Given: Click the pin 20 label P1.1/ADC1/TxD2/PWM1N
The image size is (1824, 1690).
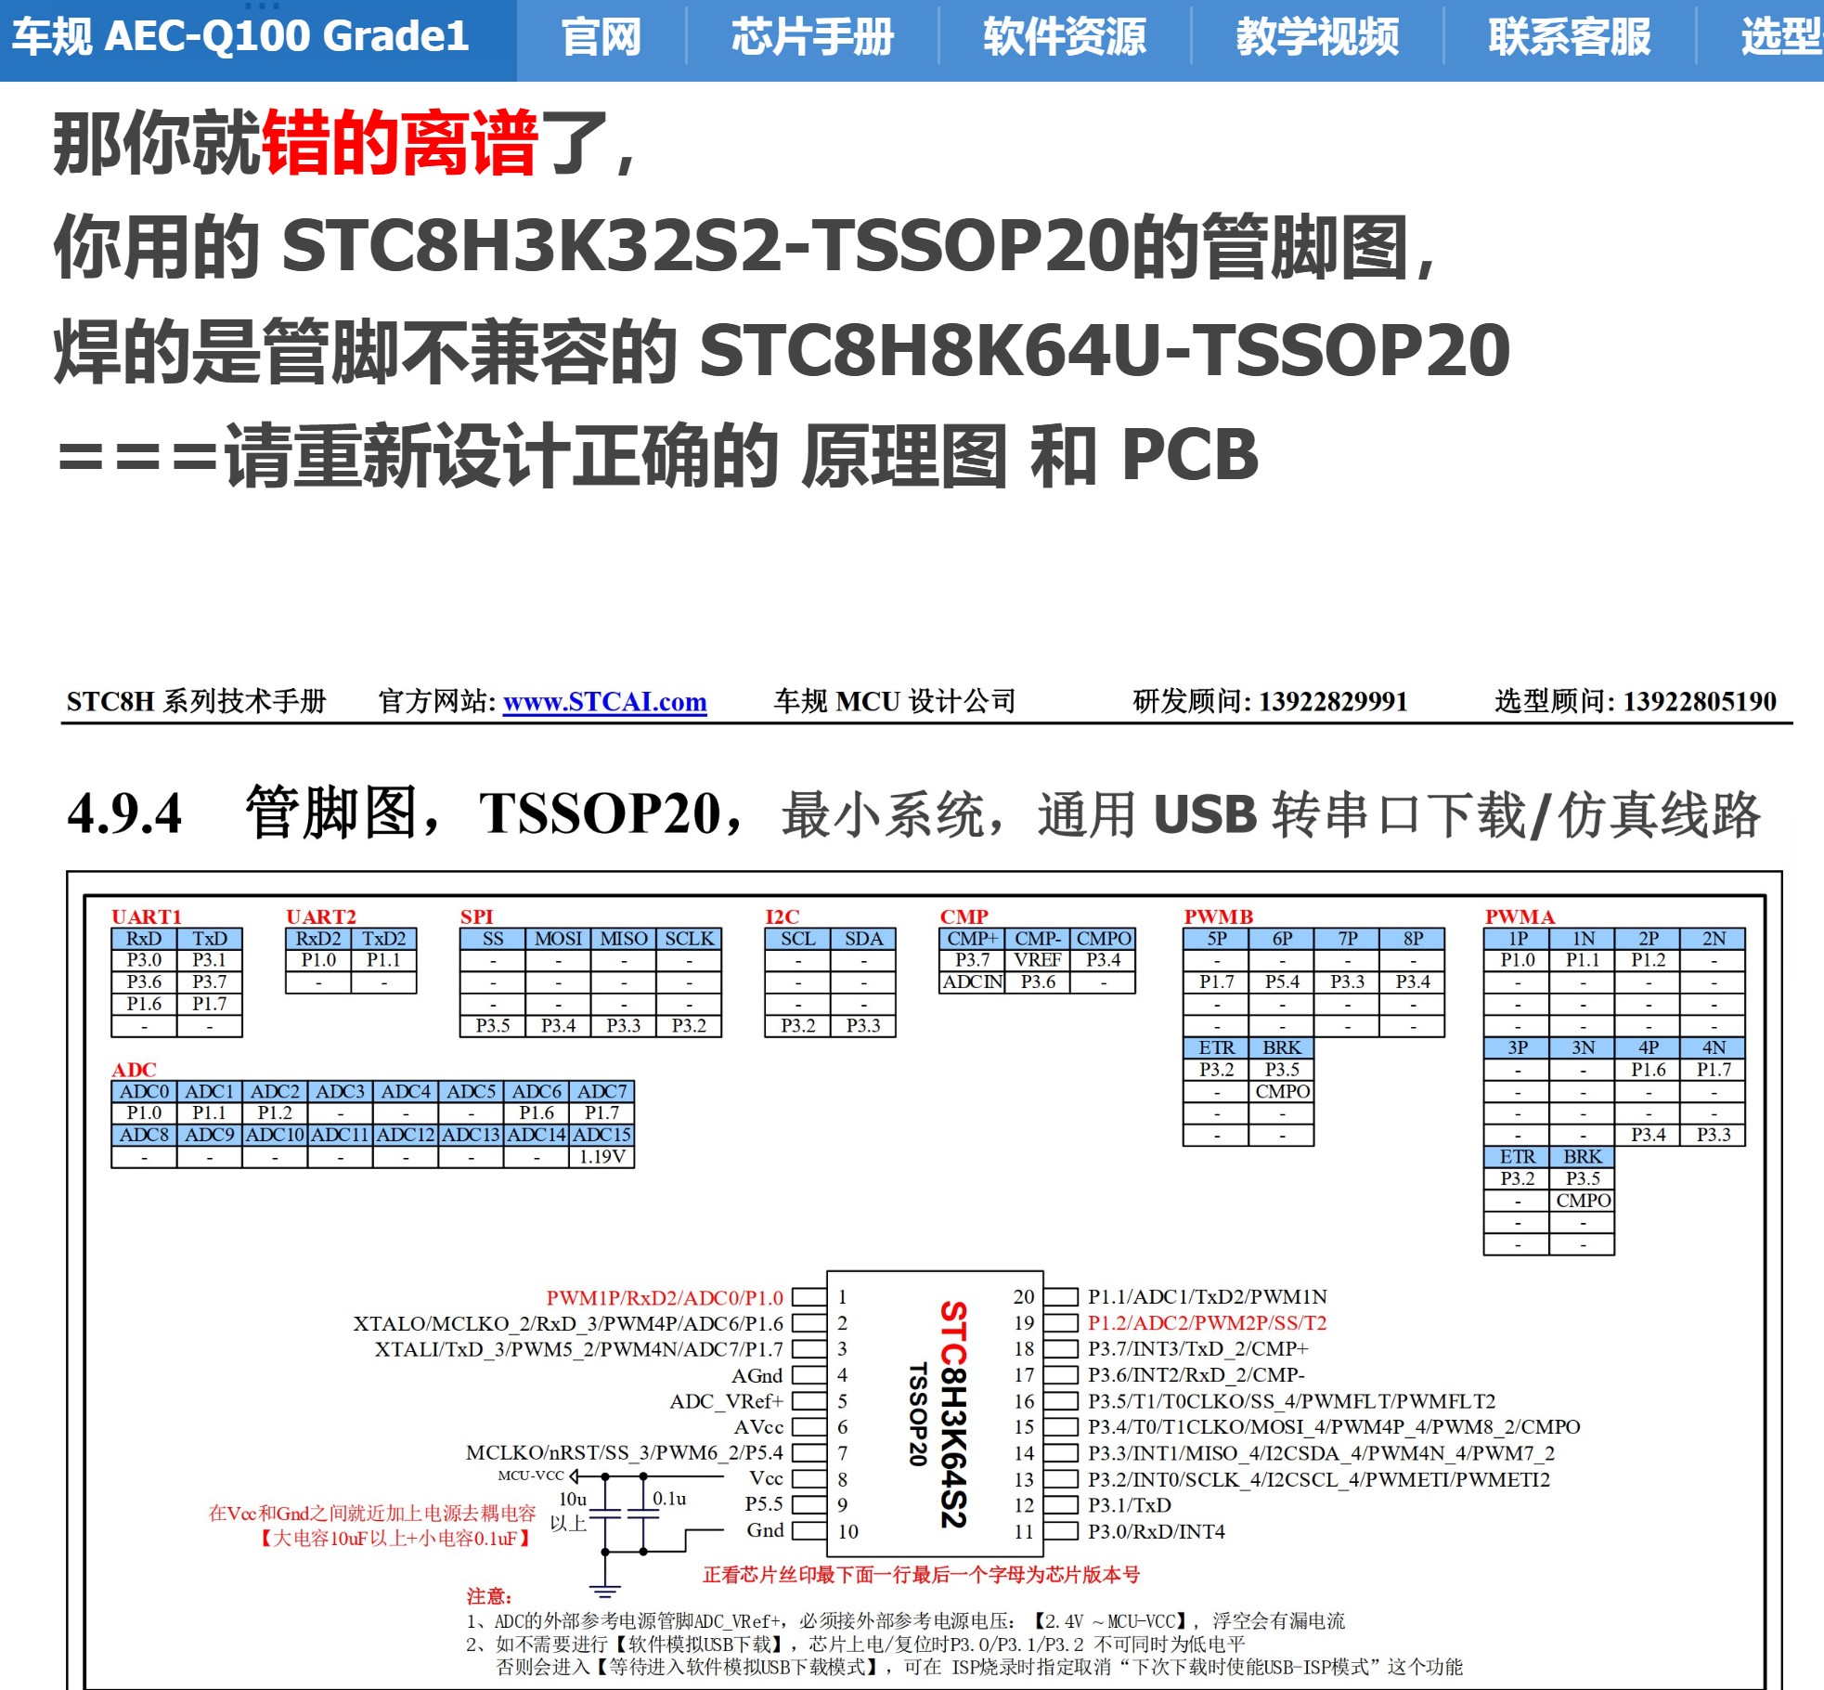Looking at the screenshot, I should 1208,1297.
